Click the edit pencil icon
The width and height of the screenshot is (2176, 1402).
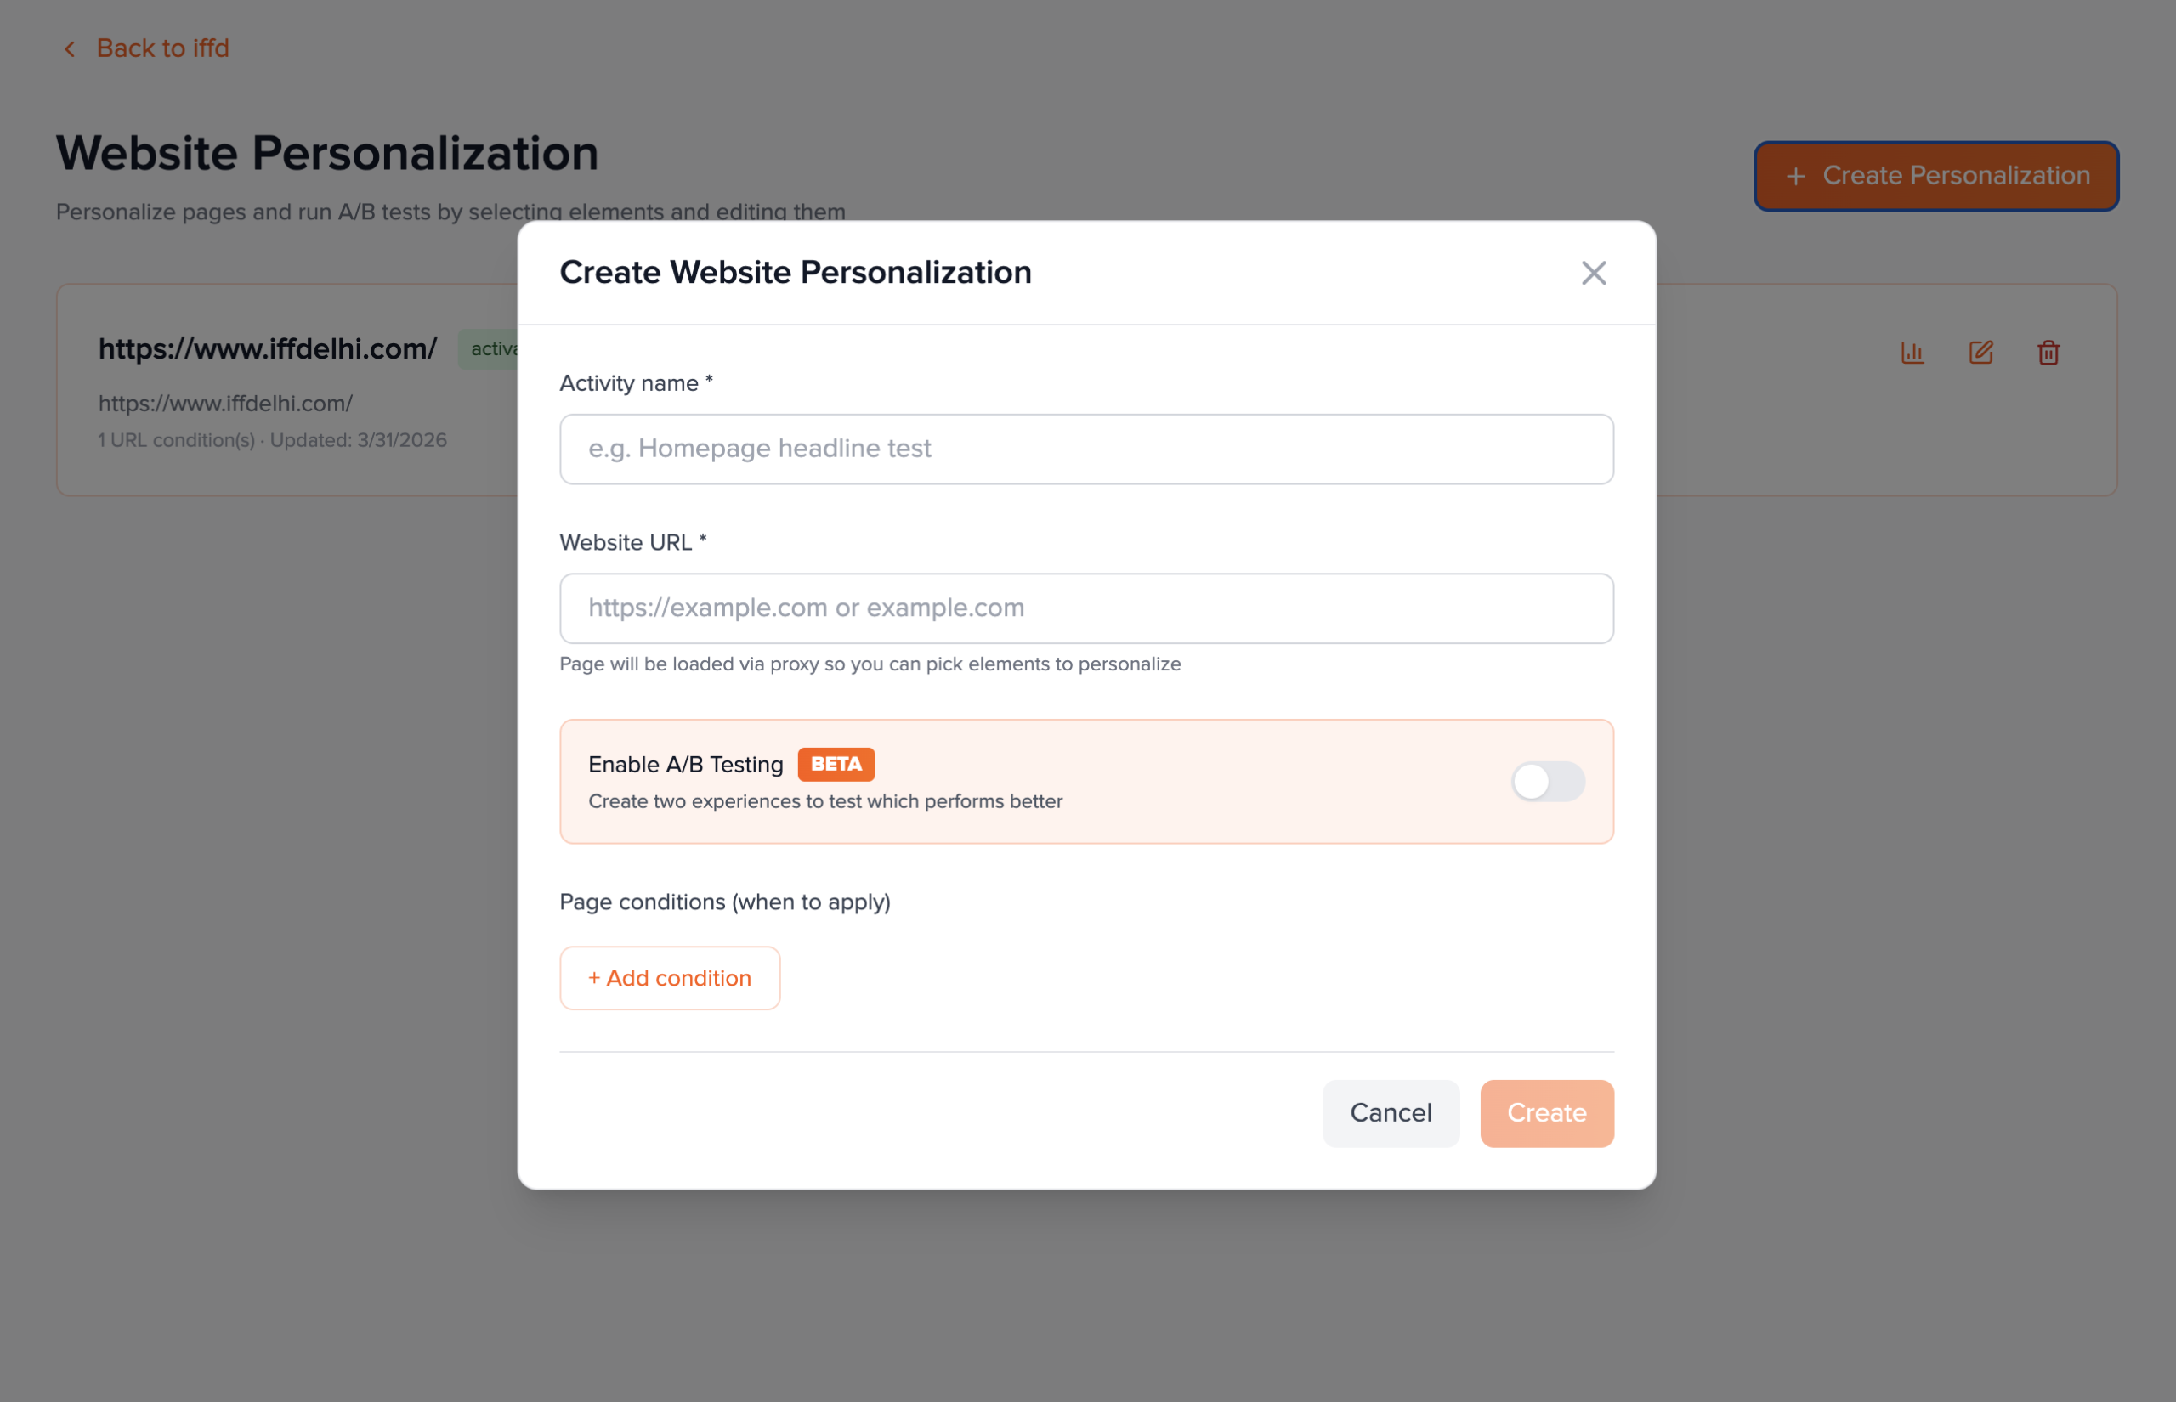(1980, 353)
